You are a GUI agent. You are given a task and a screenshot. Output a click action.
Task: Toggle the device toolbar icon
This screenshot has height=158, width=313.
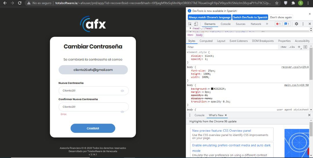point(196,24)
